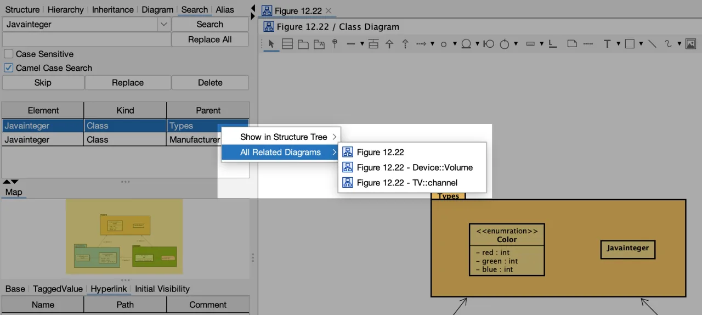Open the dropdown beside the rectangle tool

tap(641, 44)
